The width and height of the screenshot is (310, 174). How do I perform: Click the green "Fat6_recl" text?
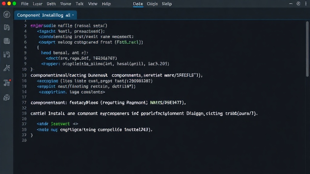pyautogui.click(x=128, y=42)
